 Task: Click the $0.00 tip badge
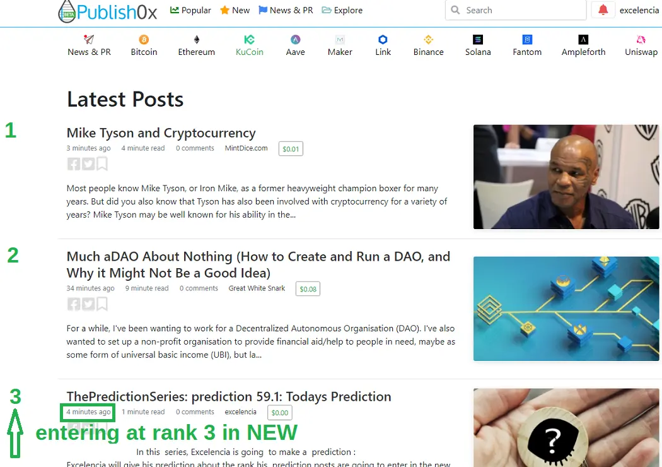279,413
